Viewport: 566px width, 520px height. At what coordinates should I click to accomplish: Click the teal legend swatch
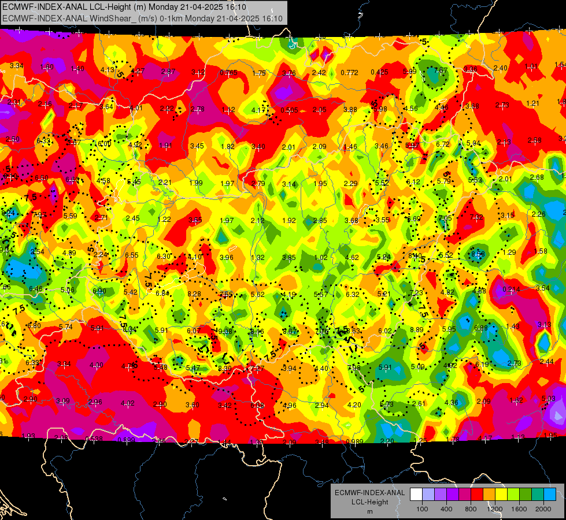click(x=537, y=495)
